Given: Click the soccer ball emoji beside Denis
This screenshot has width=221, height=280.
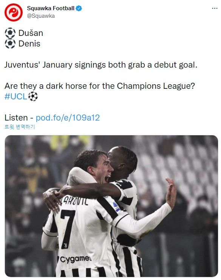Looking at the screenshot, I should 10,43.
